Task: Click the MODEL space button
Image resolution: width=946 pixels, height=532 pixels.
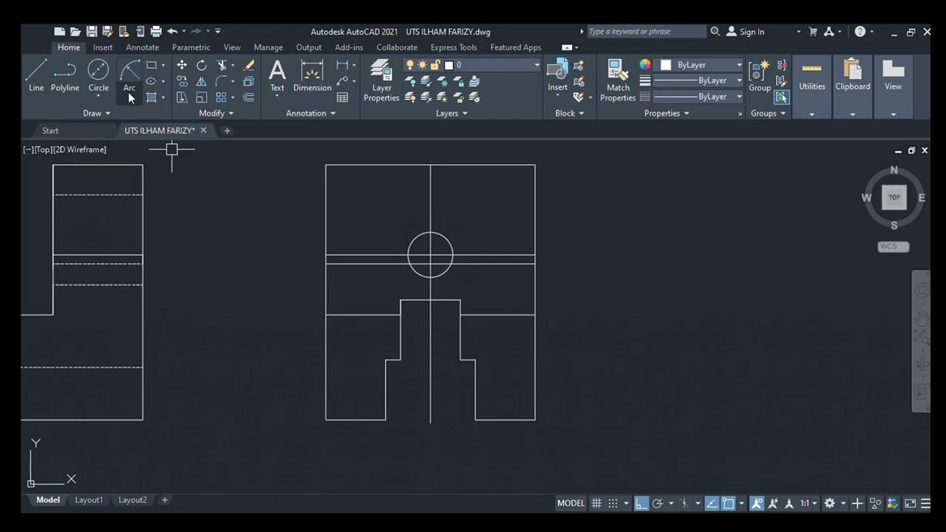Action: click(571, 503)
